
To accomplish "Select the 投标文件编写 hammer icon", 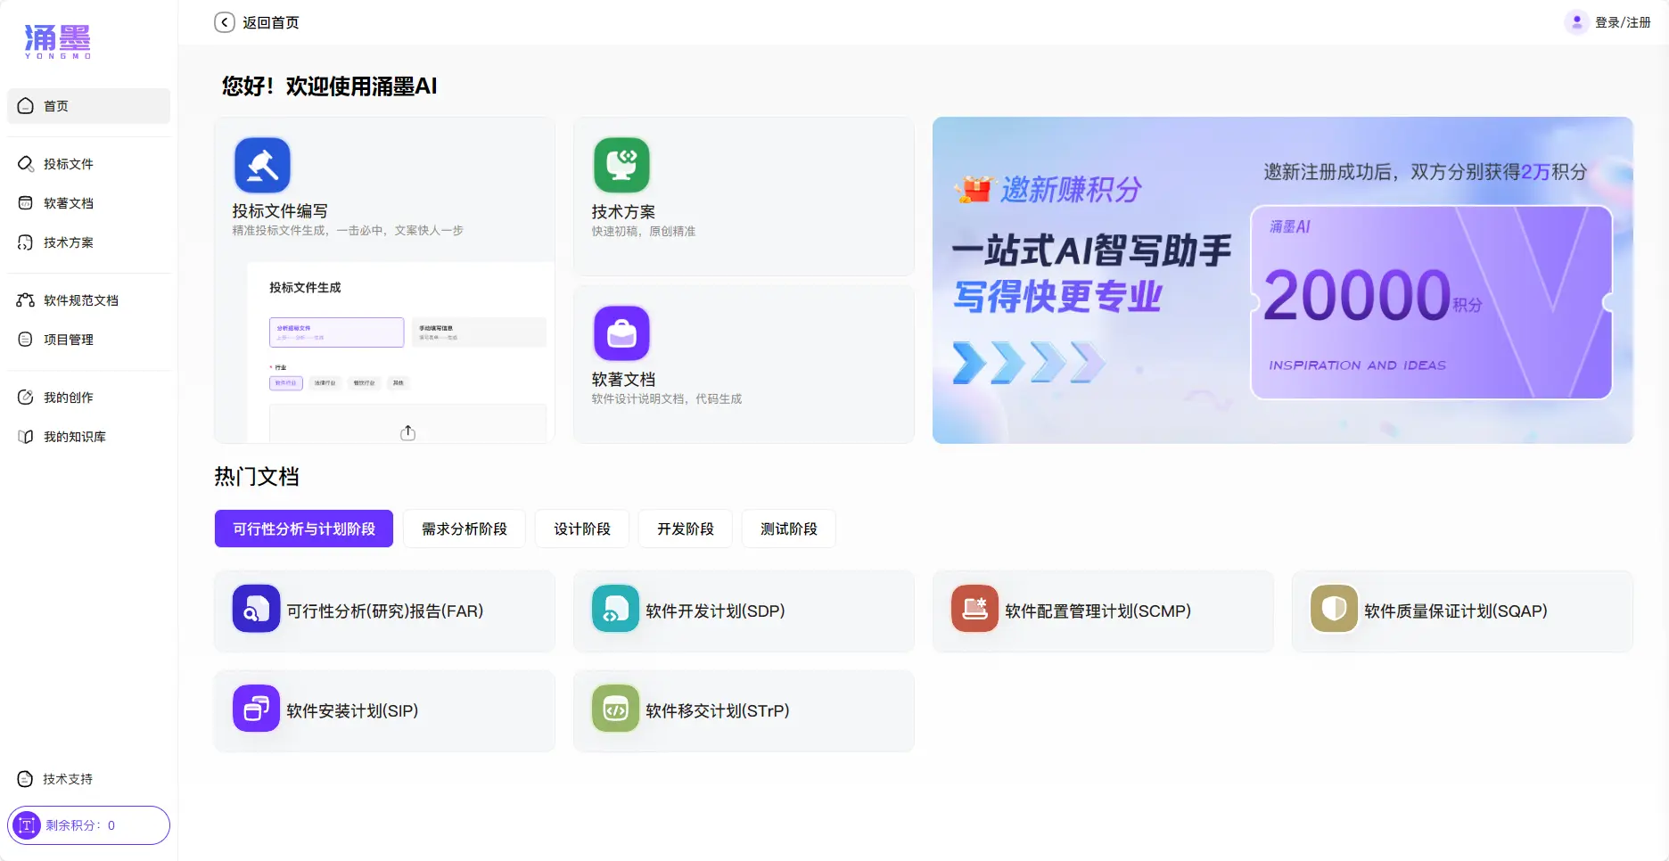I will pyautogui.click(x=261, y=164).
